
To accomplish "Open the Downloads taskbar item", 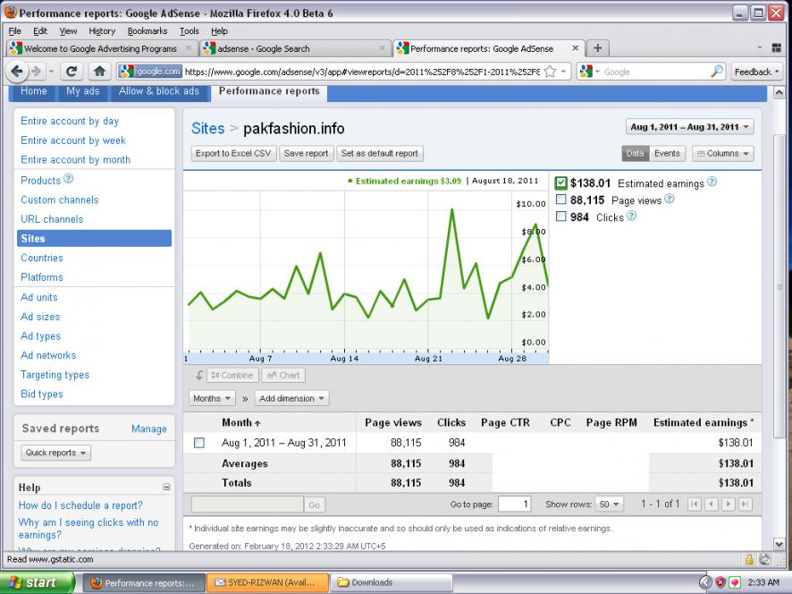I will click(x=391, y=582).
